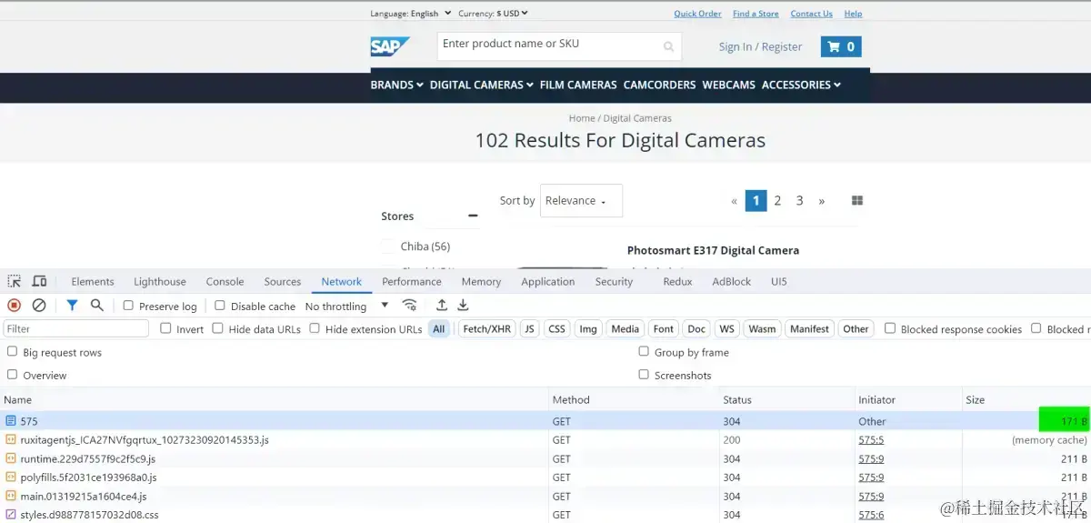
Task: Clear the network log
Action: pyautogui.click(x=39, y=306)
